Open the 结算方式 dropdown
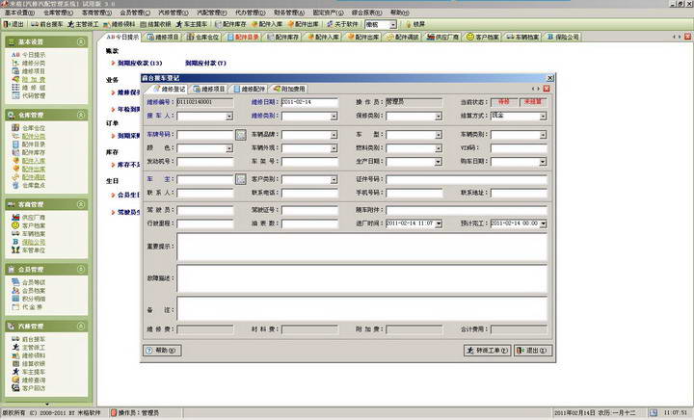This screenshot has width=694, height=420. point(543,117)
